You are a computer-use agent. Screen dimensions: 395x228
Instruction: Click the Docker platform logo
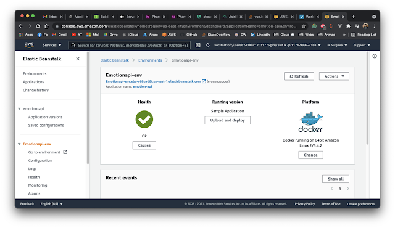click(310, 122)
